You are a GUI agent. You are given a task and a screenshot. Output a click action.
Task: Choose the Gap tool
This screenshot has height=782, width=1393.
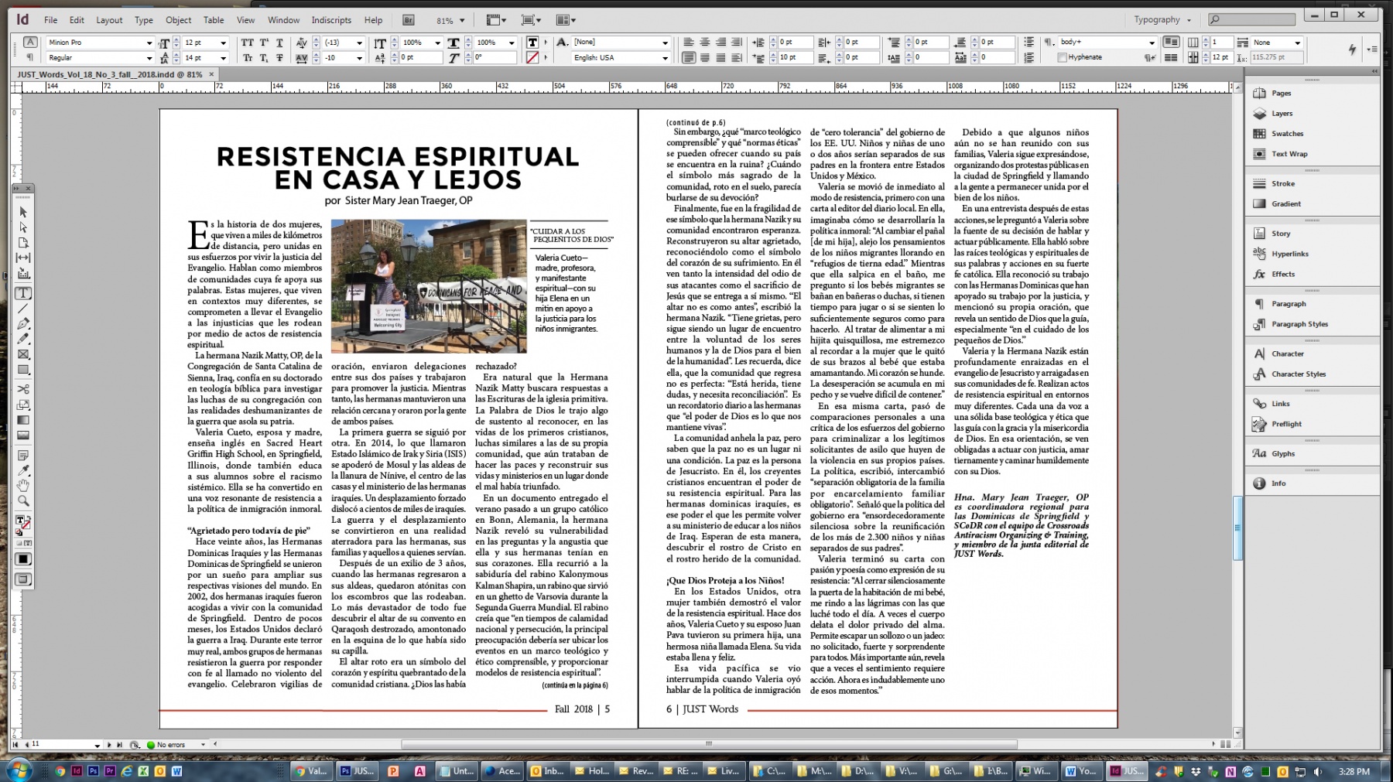coord(23,258)
